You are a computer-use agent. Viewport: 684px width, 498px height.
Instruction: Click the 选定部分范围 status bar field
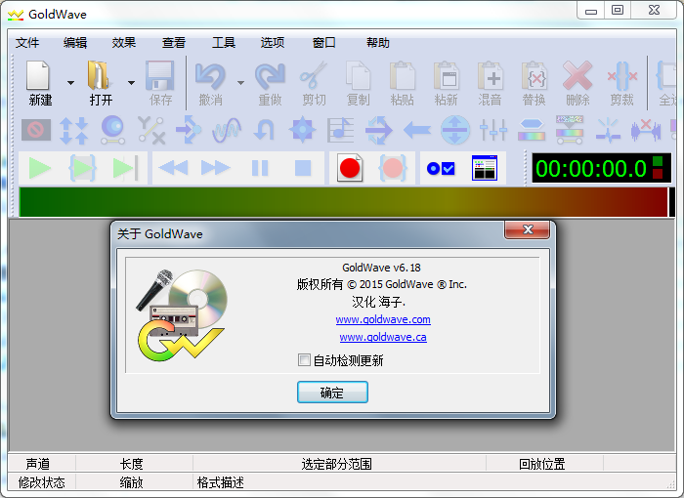339,464
